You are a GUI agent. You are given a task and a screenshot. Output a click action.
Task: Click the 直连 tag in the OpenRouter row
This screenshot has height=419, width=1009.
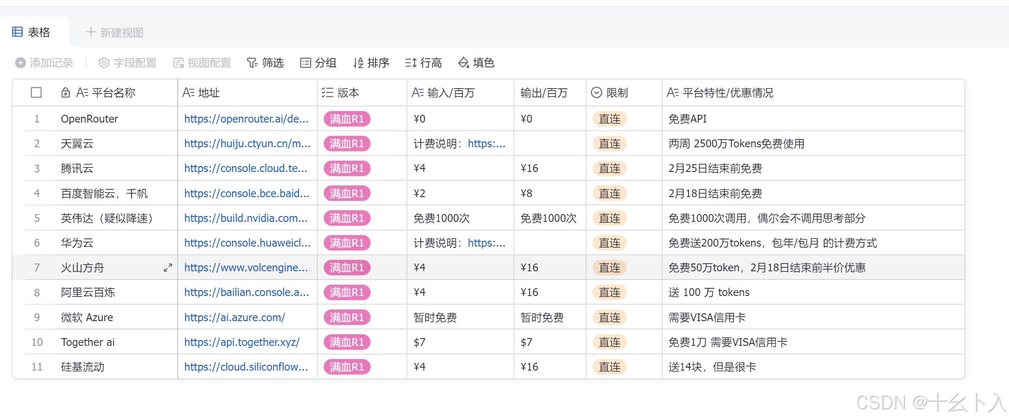click(x=609, y=119)
